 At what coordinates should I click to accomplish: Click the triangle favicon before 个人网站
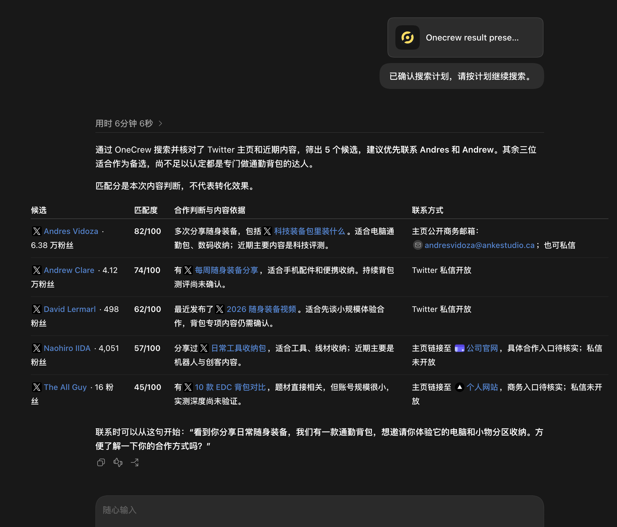[x=459, y=387]
